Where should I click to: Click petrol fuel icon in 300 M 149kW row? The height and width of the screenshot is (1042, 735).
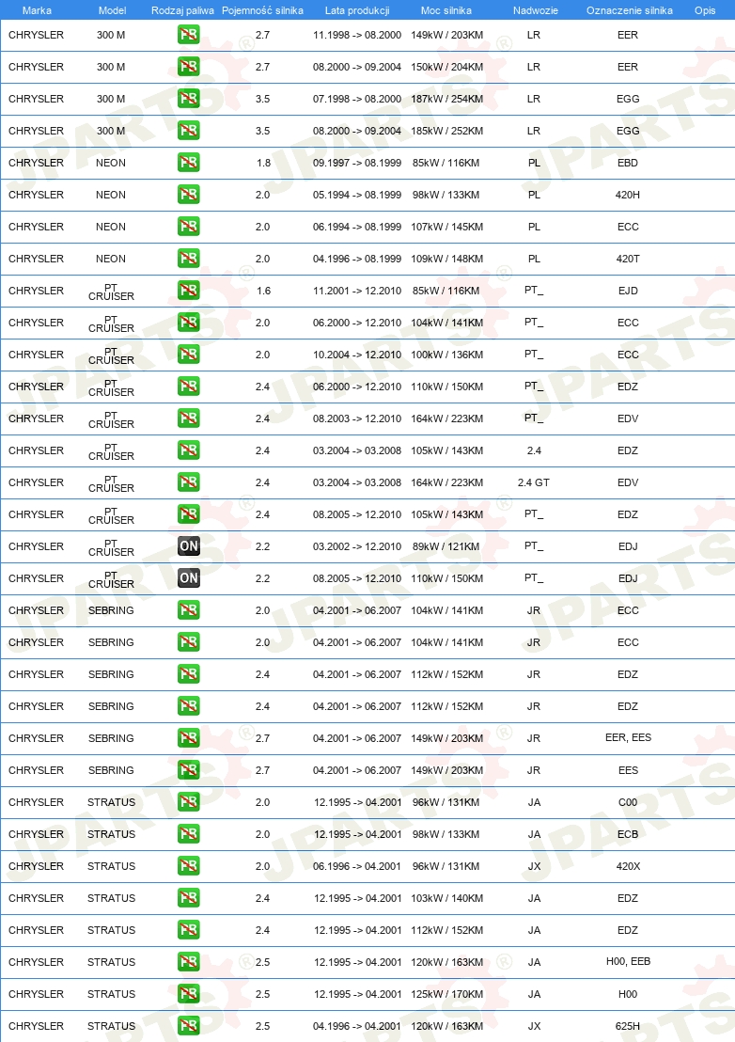click(x=189, y=35)
